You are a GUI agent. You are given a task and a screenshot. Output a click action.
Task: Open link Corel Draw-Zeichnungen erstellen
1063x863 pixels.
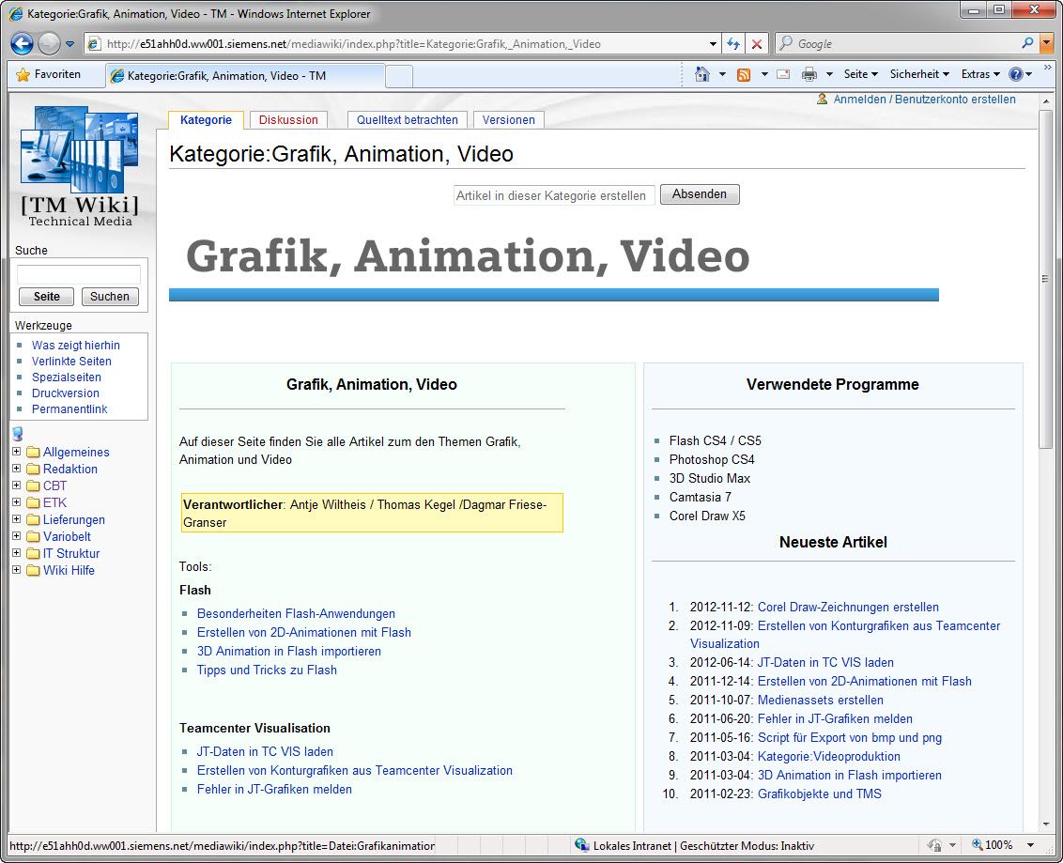pos(848,607)
